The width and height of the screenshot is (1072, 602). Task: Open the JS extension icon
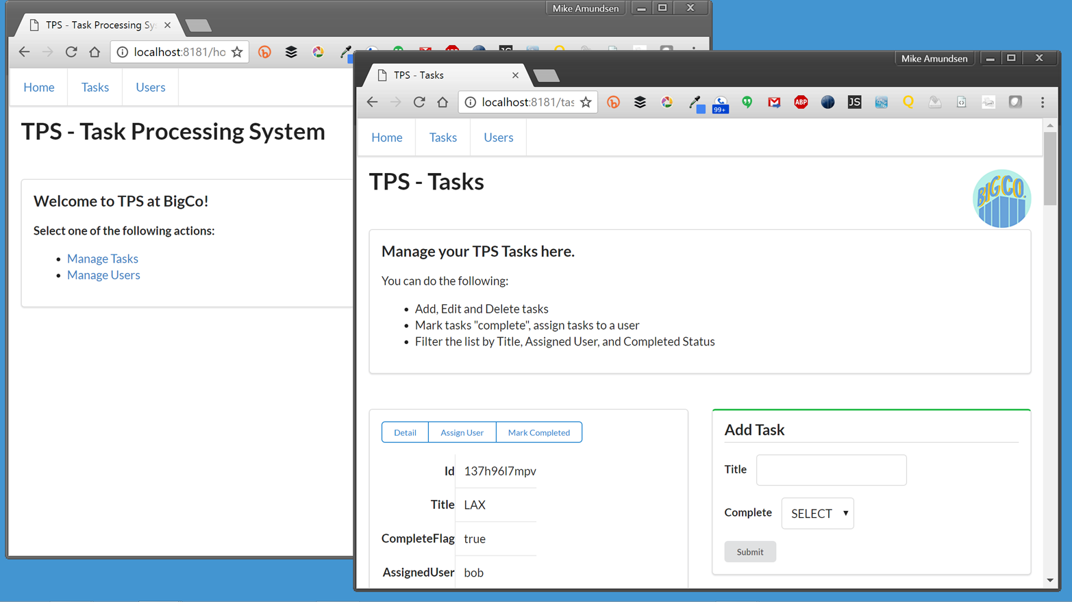(x=854, y=102)
